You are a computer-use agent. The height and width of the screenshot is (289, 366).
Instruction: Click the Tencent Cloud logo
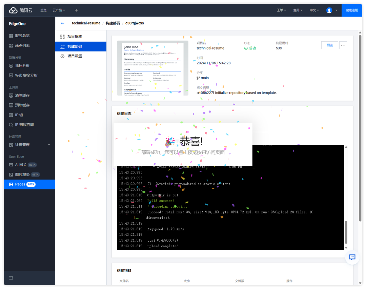pos(20,10)
